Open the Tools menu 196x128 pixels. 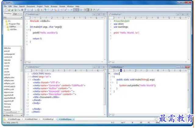tap(47, 6)
